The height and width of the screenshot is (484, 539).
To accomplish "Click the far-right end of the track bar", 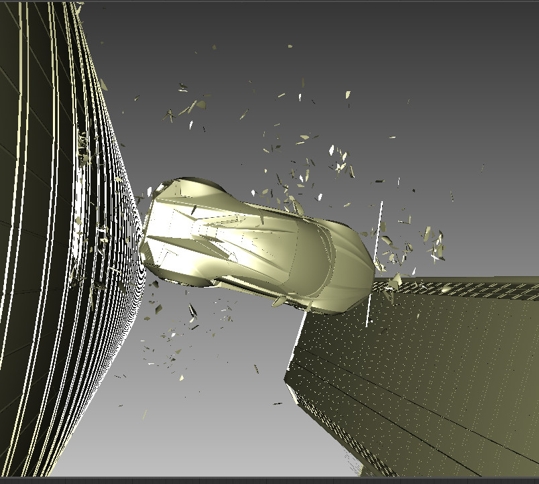I will (530, 480).
